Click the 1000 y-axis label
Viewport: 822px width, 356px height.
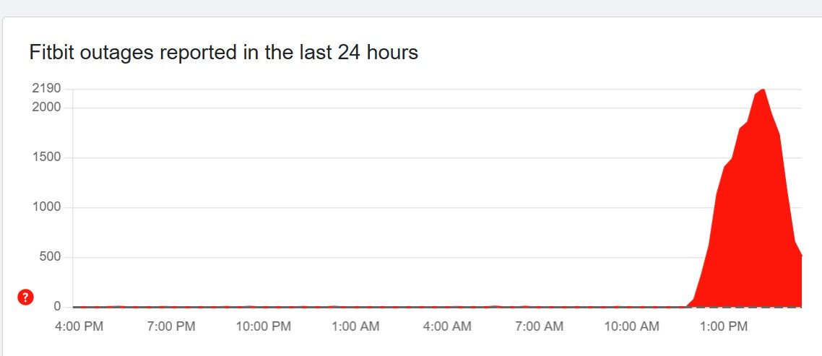point(46,207)
